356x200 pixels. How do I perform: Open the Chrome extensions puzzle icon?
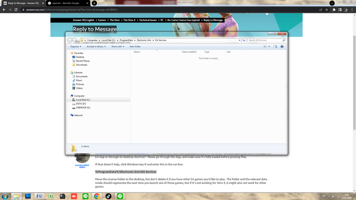pos(334,9)
